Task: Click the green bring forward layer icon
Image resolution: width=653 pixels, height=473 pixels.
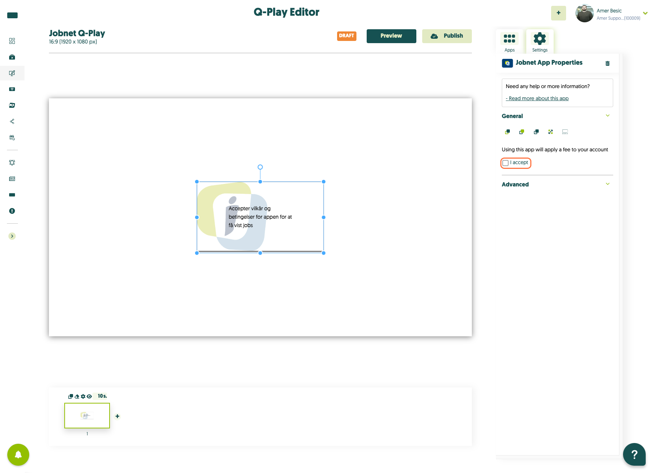Action: coord(522,132)
